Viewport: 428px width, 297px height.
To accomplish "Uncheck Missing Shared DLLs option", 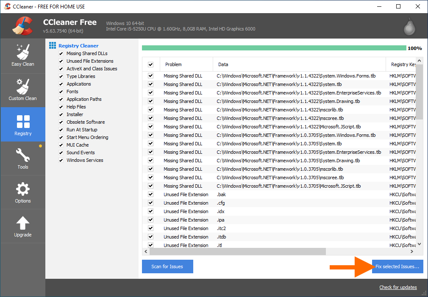I will click(61, 53).
